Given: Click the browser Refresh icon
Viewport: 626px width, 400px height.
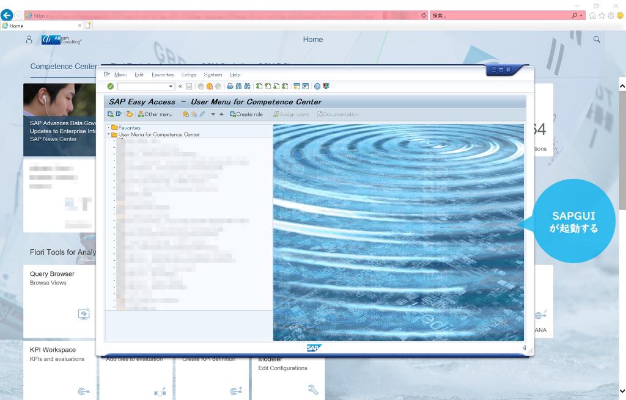Looking at the screenshot, I should point(423,15).
